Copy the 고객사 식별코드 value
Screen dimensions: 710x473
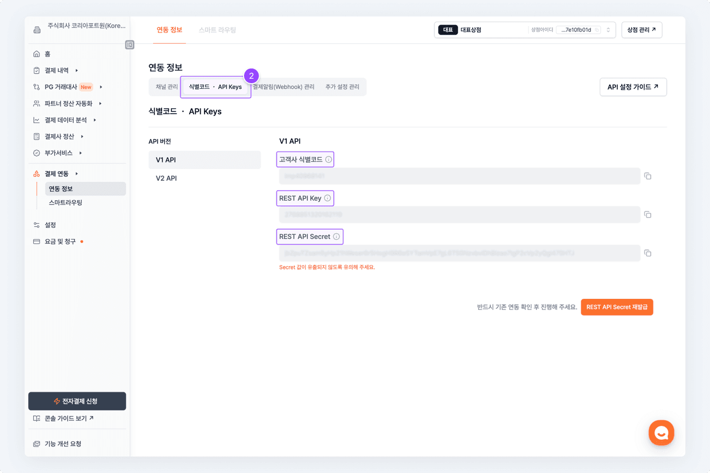click(x=647, y=176)
